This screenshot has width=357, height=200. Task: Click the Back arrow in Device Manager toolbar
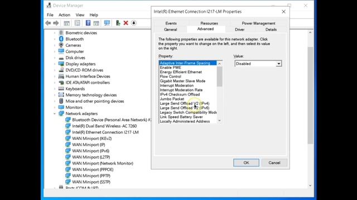pyautogui.click(x=48, y=23)
